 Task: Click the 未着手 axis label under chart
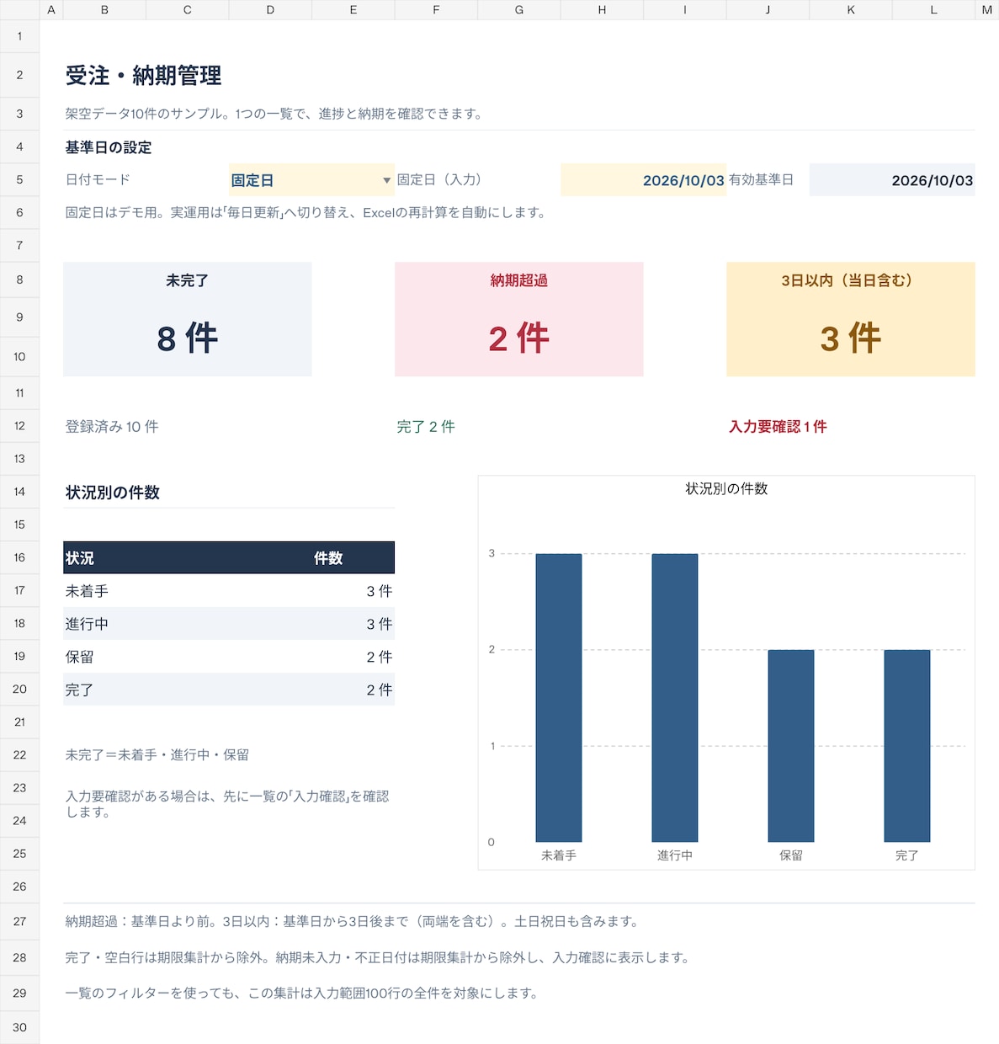(559, 855)
